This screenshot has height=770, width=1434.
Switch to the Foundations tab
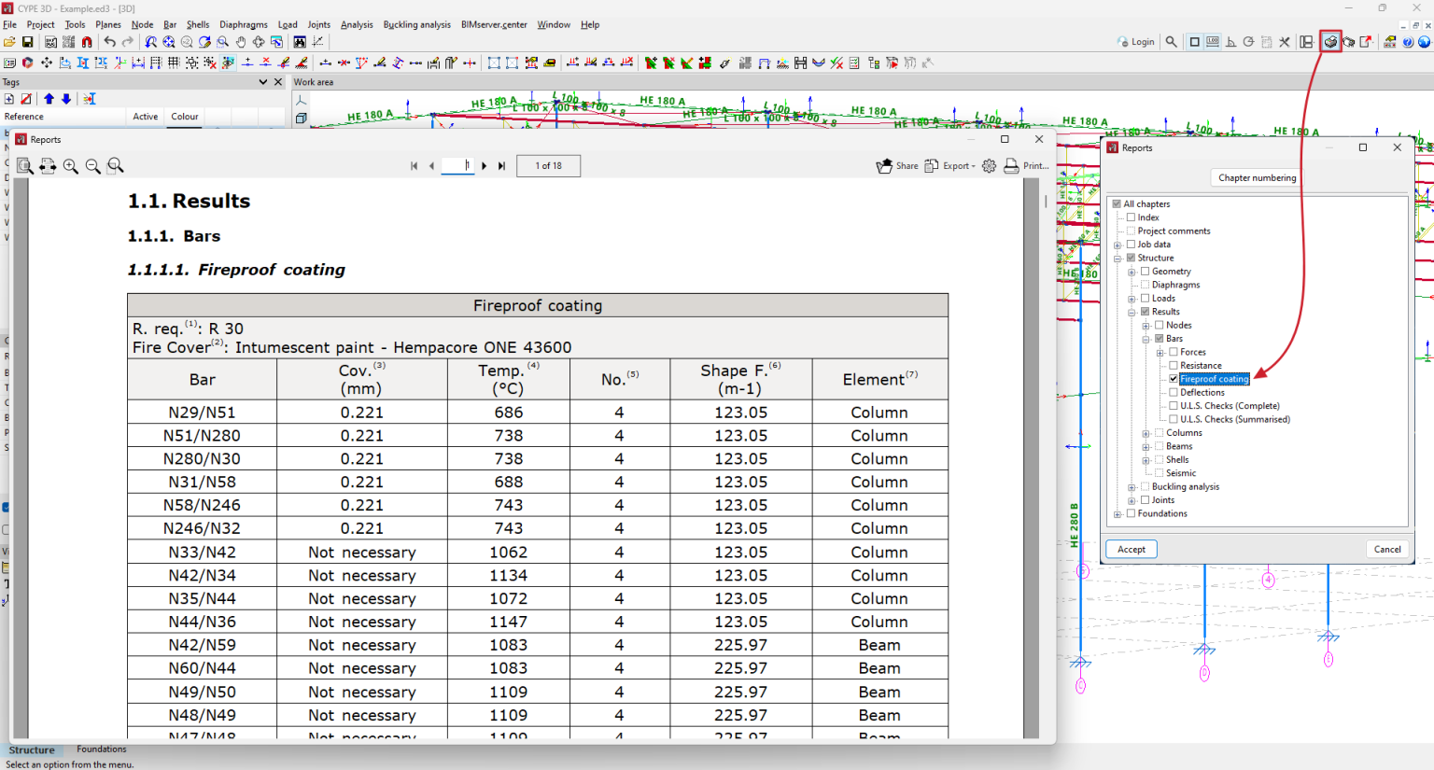pyautogui.click(x=101, y=749)
